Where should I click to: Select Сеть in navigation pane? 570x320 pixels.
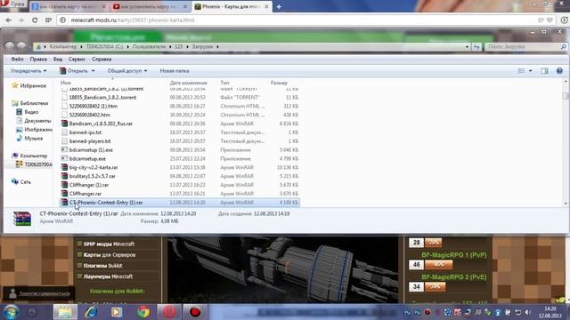21,181
